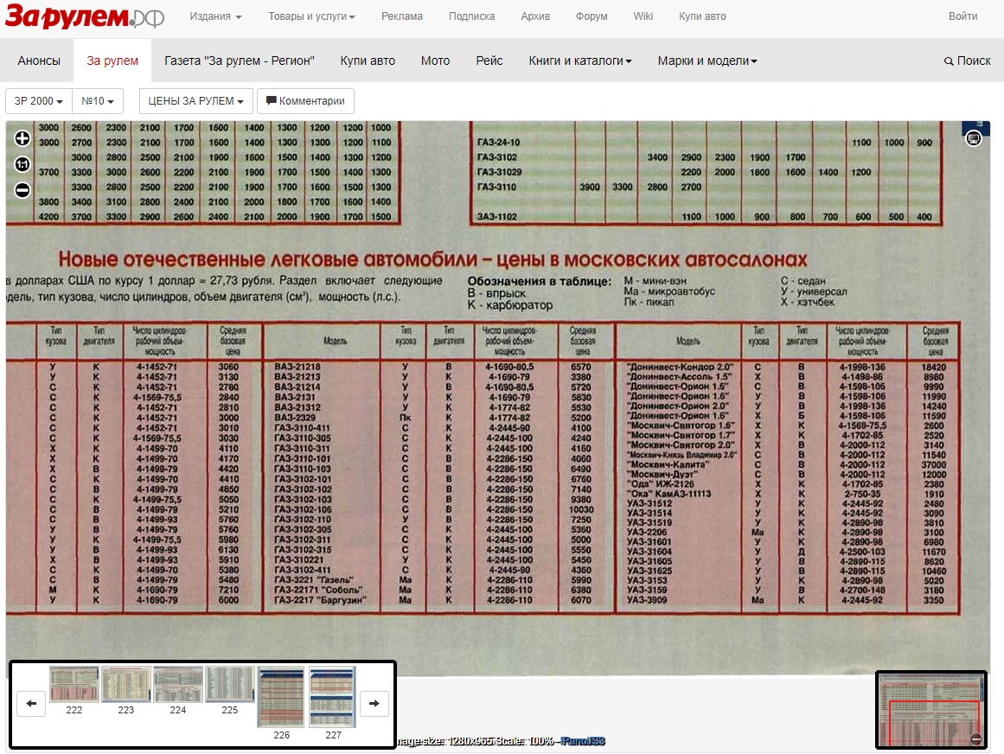The height and width of the screenshot is (754, 1004).
Task: Toggle the fullscreen viewer icon
Action: pos(973,137)
